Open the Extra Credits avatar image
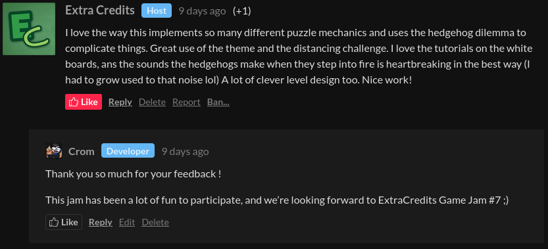The image size is (548, 249). pyautogui.click(x=29, y=29)
